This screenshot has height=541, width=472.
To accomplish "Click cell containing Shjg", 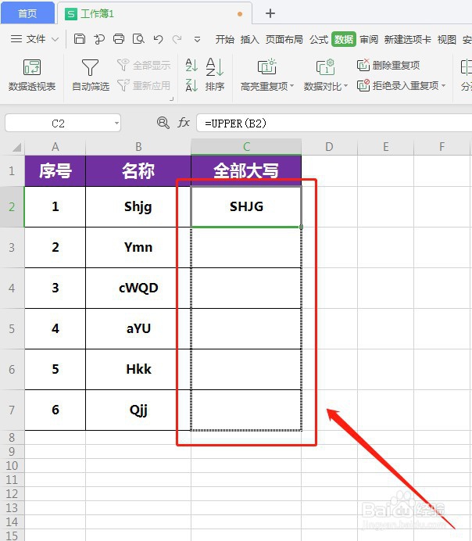I will [138, 206].
